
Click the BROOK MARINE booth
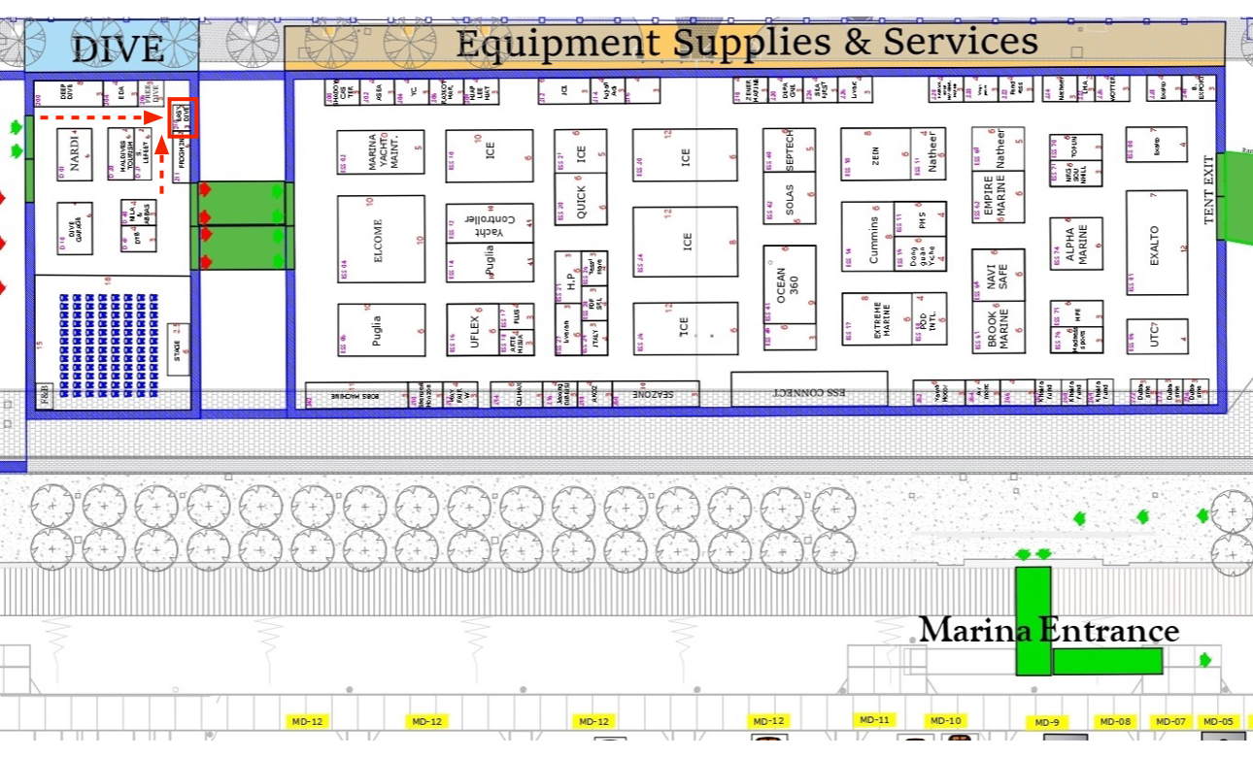(x=998, y=327)
